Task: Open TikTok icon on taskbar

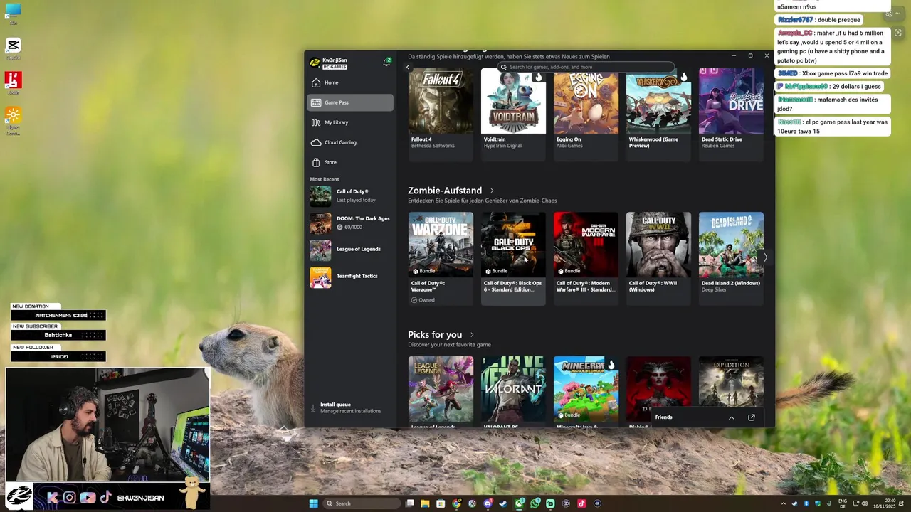Action: (x=581, y=503)
